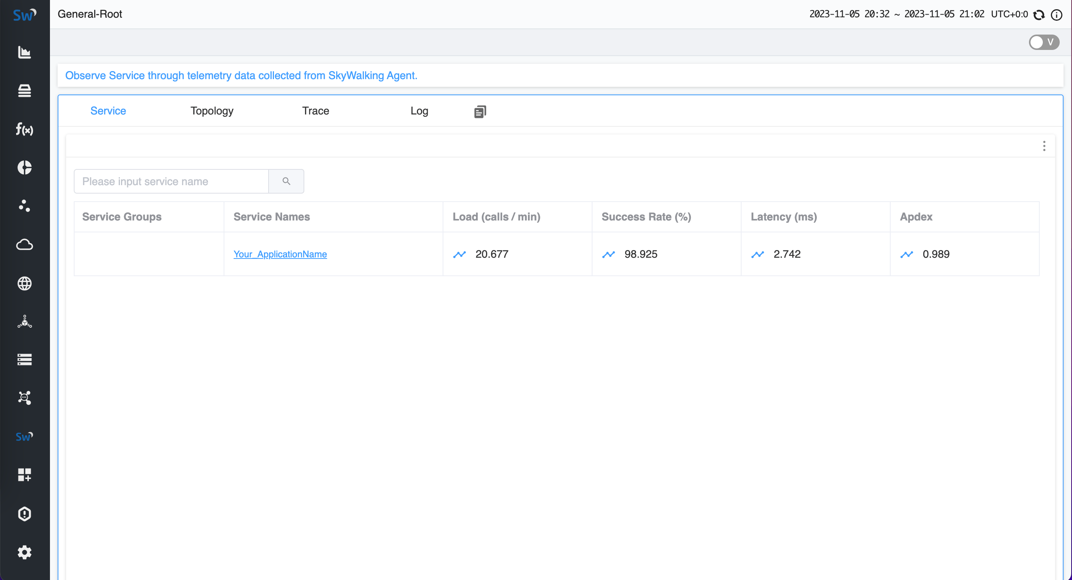Click the cloud sidebar icon
The height and width of the screenshot is (580, 1072).
(25, 245)
